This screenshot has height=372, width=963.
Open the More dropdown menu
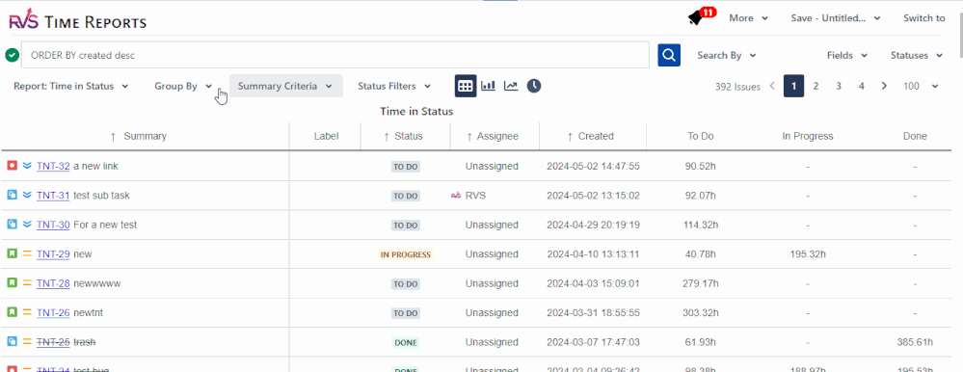pos(749,18)
